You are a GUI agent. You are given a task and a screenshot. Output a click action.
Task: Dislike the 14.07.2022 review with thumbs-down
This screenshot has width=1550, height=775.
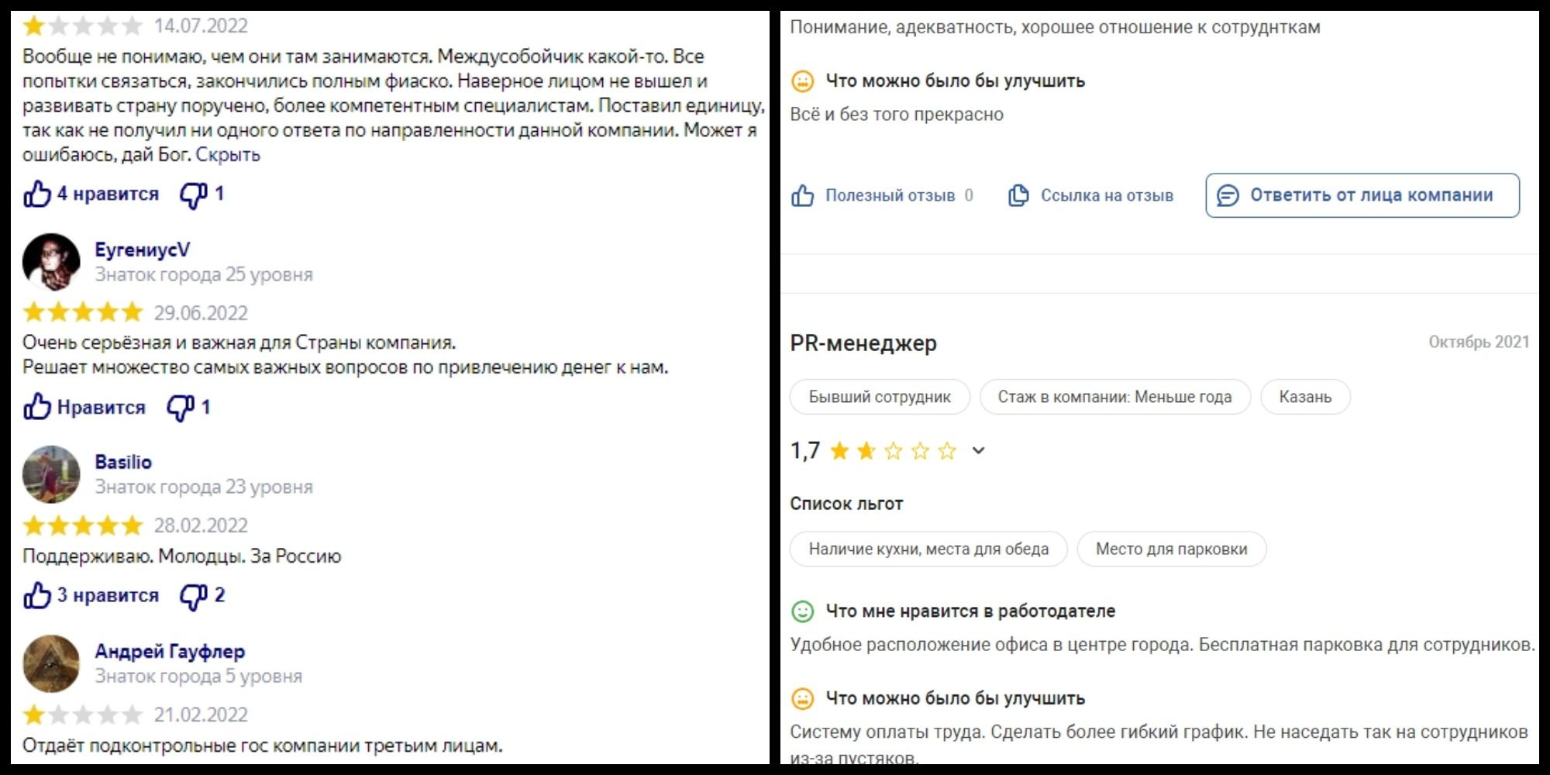(193, 195)
